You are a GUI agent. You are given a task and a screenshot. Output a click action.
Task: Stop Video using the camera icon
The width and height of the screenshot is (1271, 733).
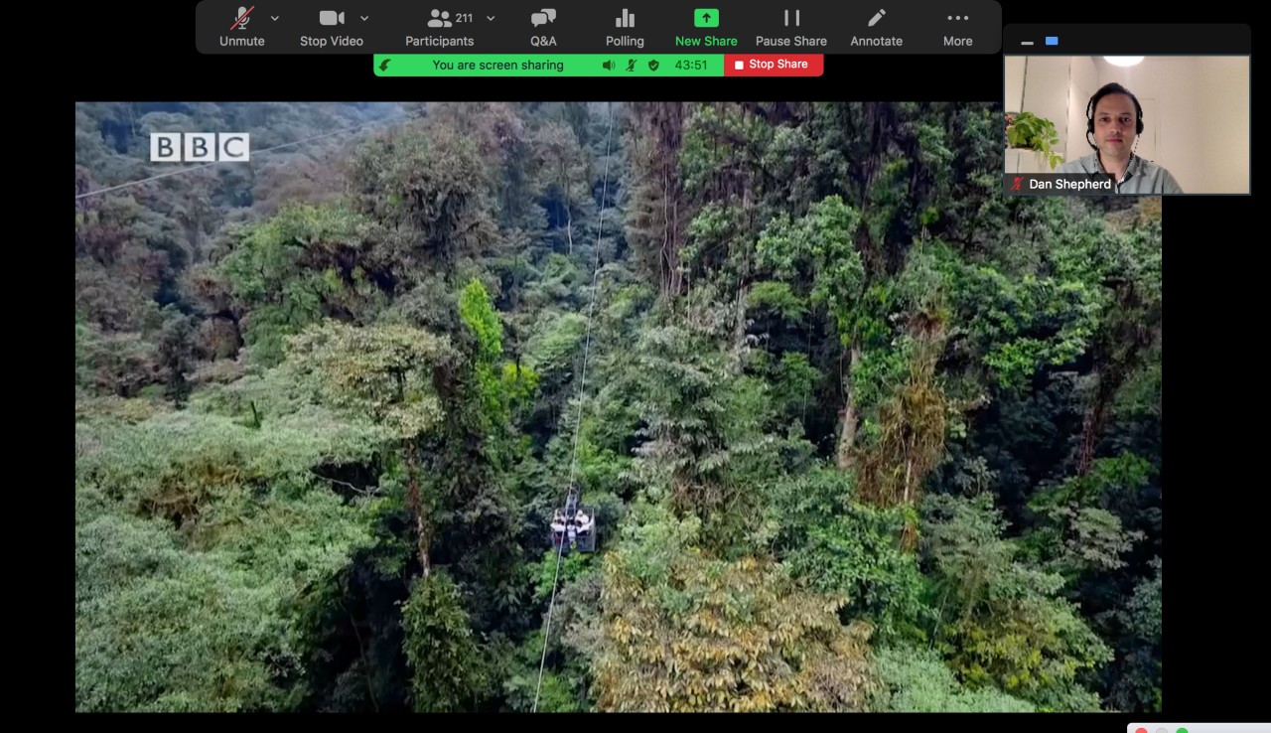click(x=332, y=28)
